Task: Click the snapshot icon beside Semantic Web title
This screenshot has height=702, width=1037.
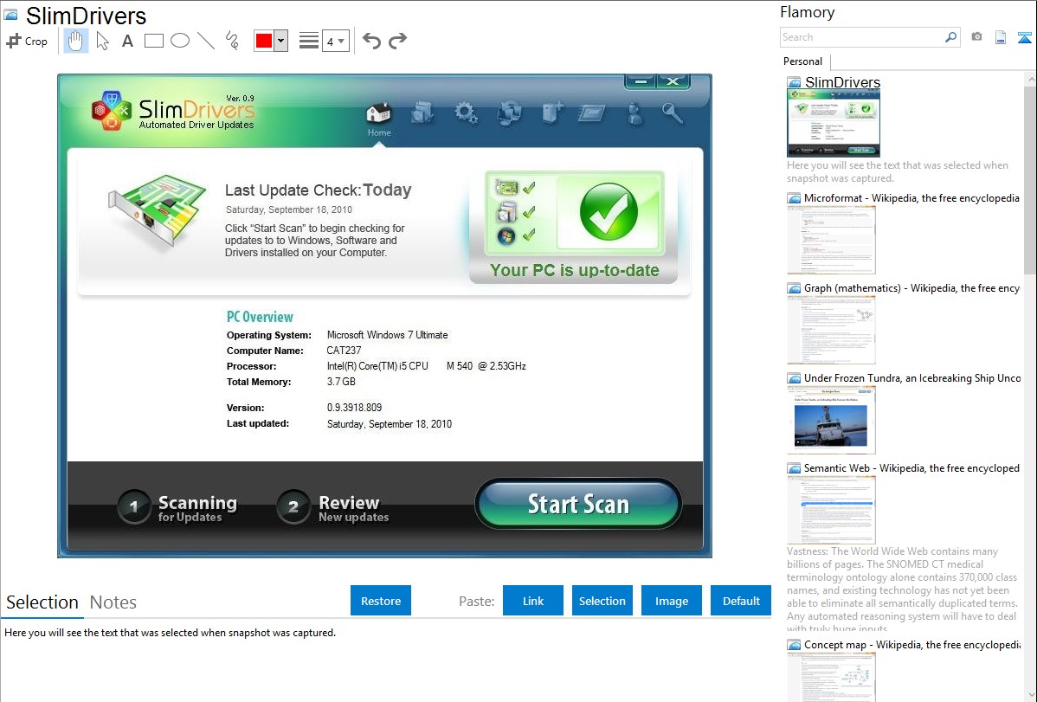Action: [794, 468]
